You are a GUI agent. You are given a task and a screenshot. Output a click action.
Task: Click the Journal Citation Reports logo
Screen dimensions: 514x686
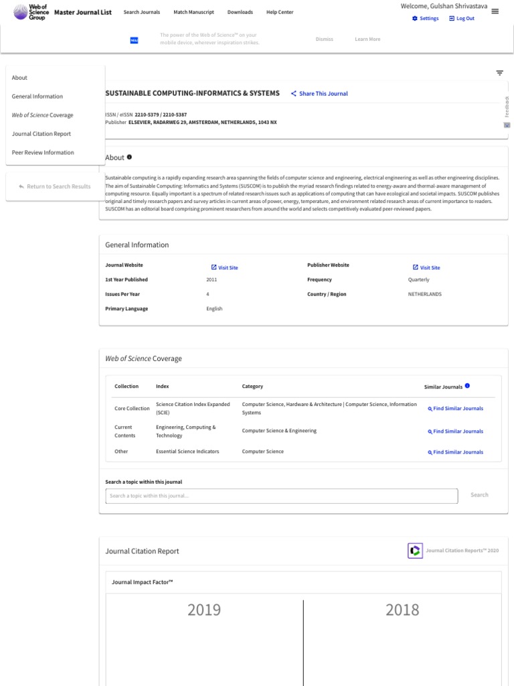click(x=415, y=551)
